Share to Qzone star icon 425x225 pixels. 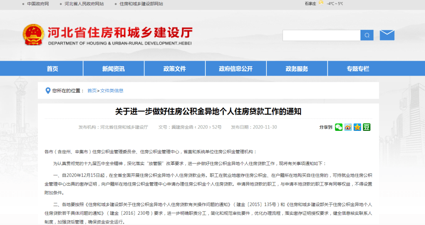click(x=357, y=127)
